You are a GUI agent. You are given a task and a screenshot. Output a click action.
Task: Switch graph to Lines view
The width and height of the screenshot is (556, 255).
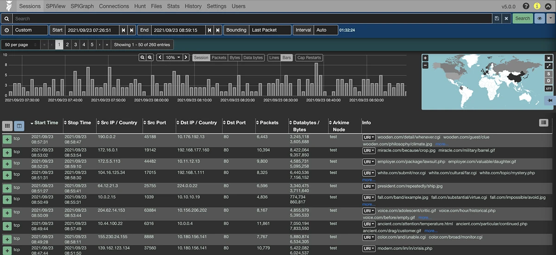click(x=274, y=58)
